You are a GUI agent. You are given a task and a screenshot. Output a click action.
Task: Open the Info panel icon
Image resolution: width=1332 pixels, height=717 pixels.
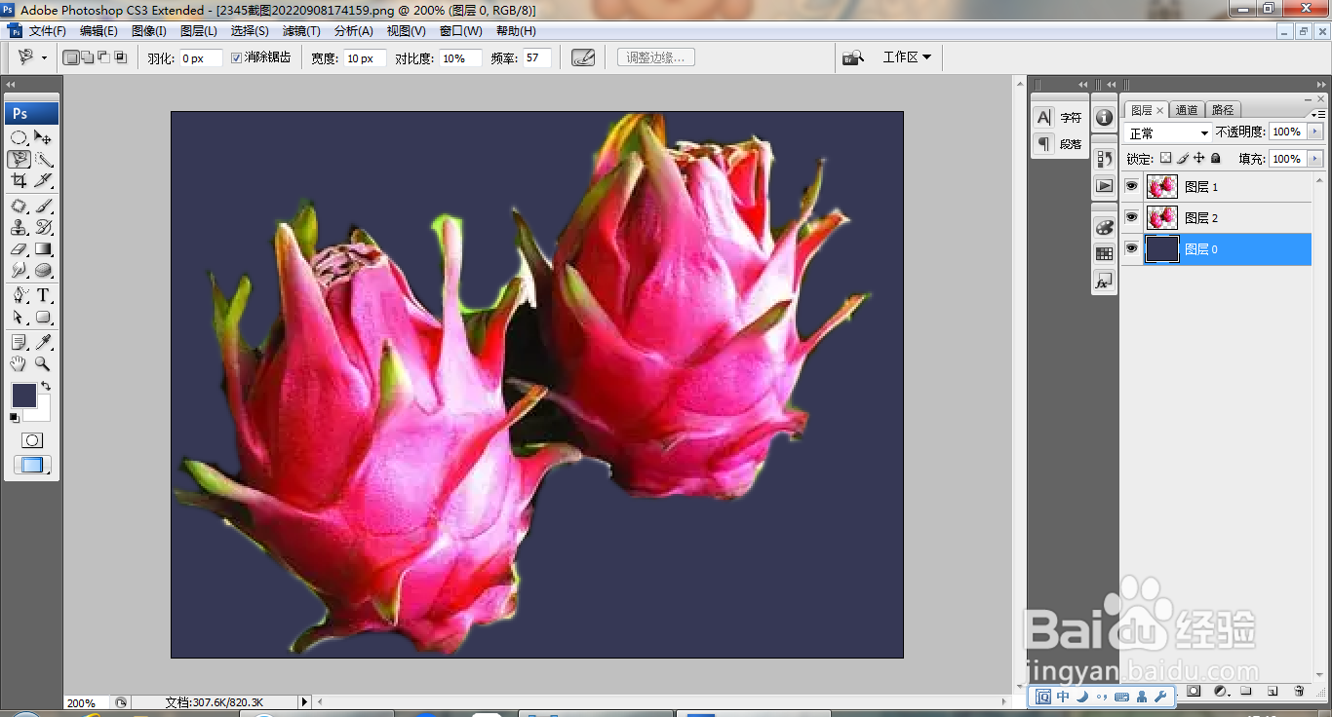click(x=1104, y=117)
